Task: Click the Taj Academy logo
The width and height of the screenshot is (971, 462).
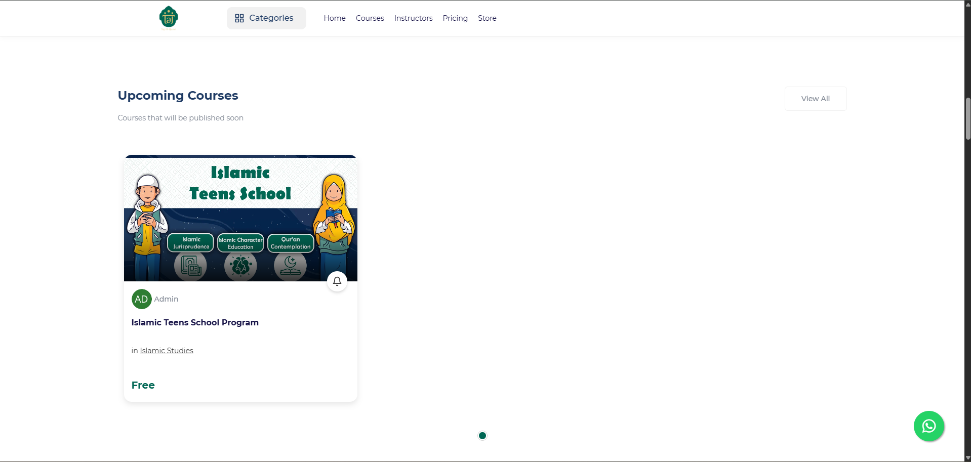Action: pyautogui.click(x=169, y=17)
